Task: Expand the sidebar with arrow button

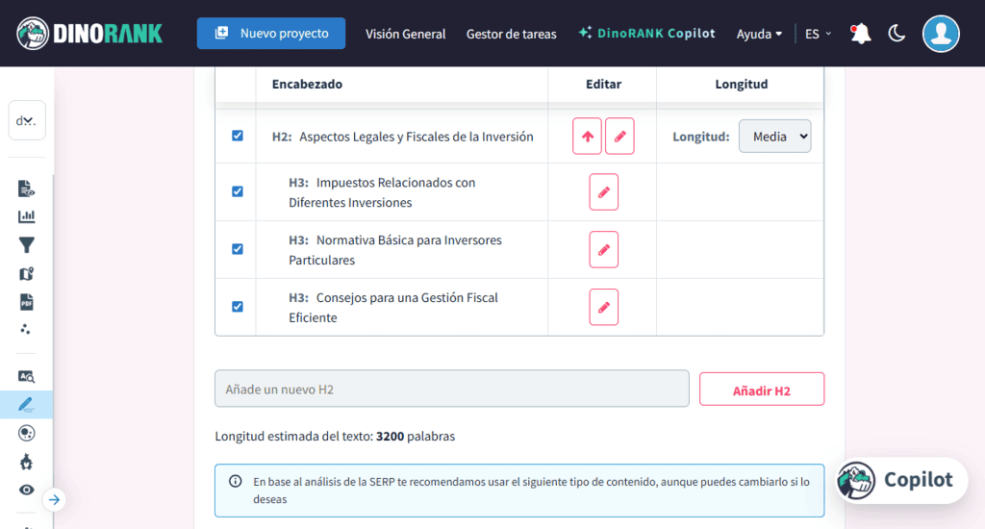Action: point(55,500)
